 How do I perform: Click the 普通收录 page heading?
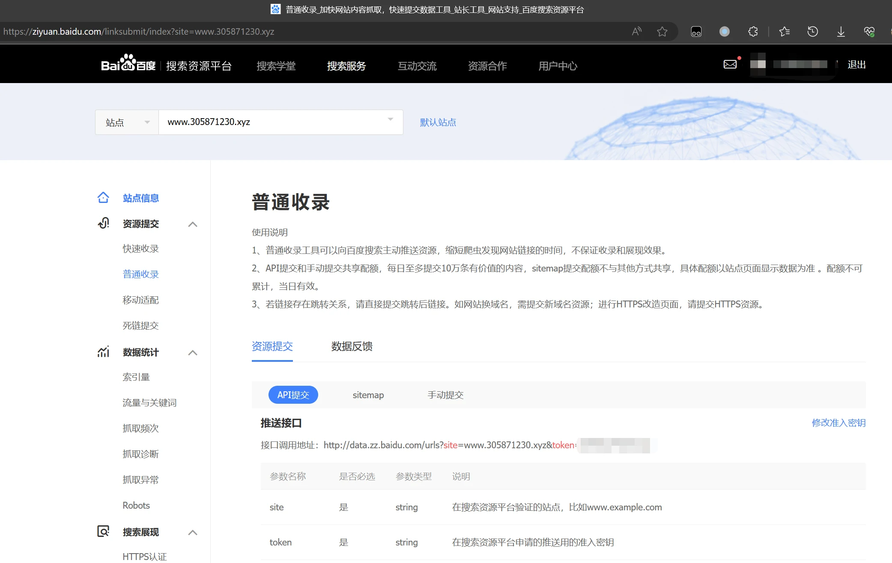click(291, 202)
